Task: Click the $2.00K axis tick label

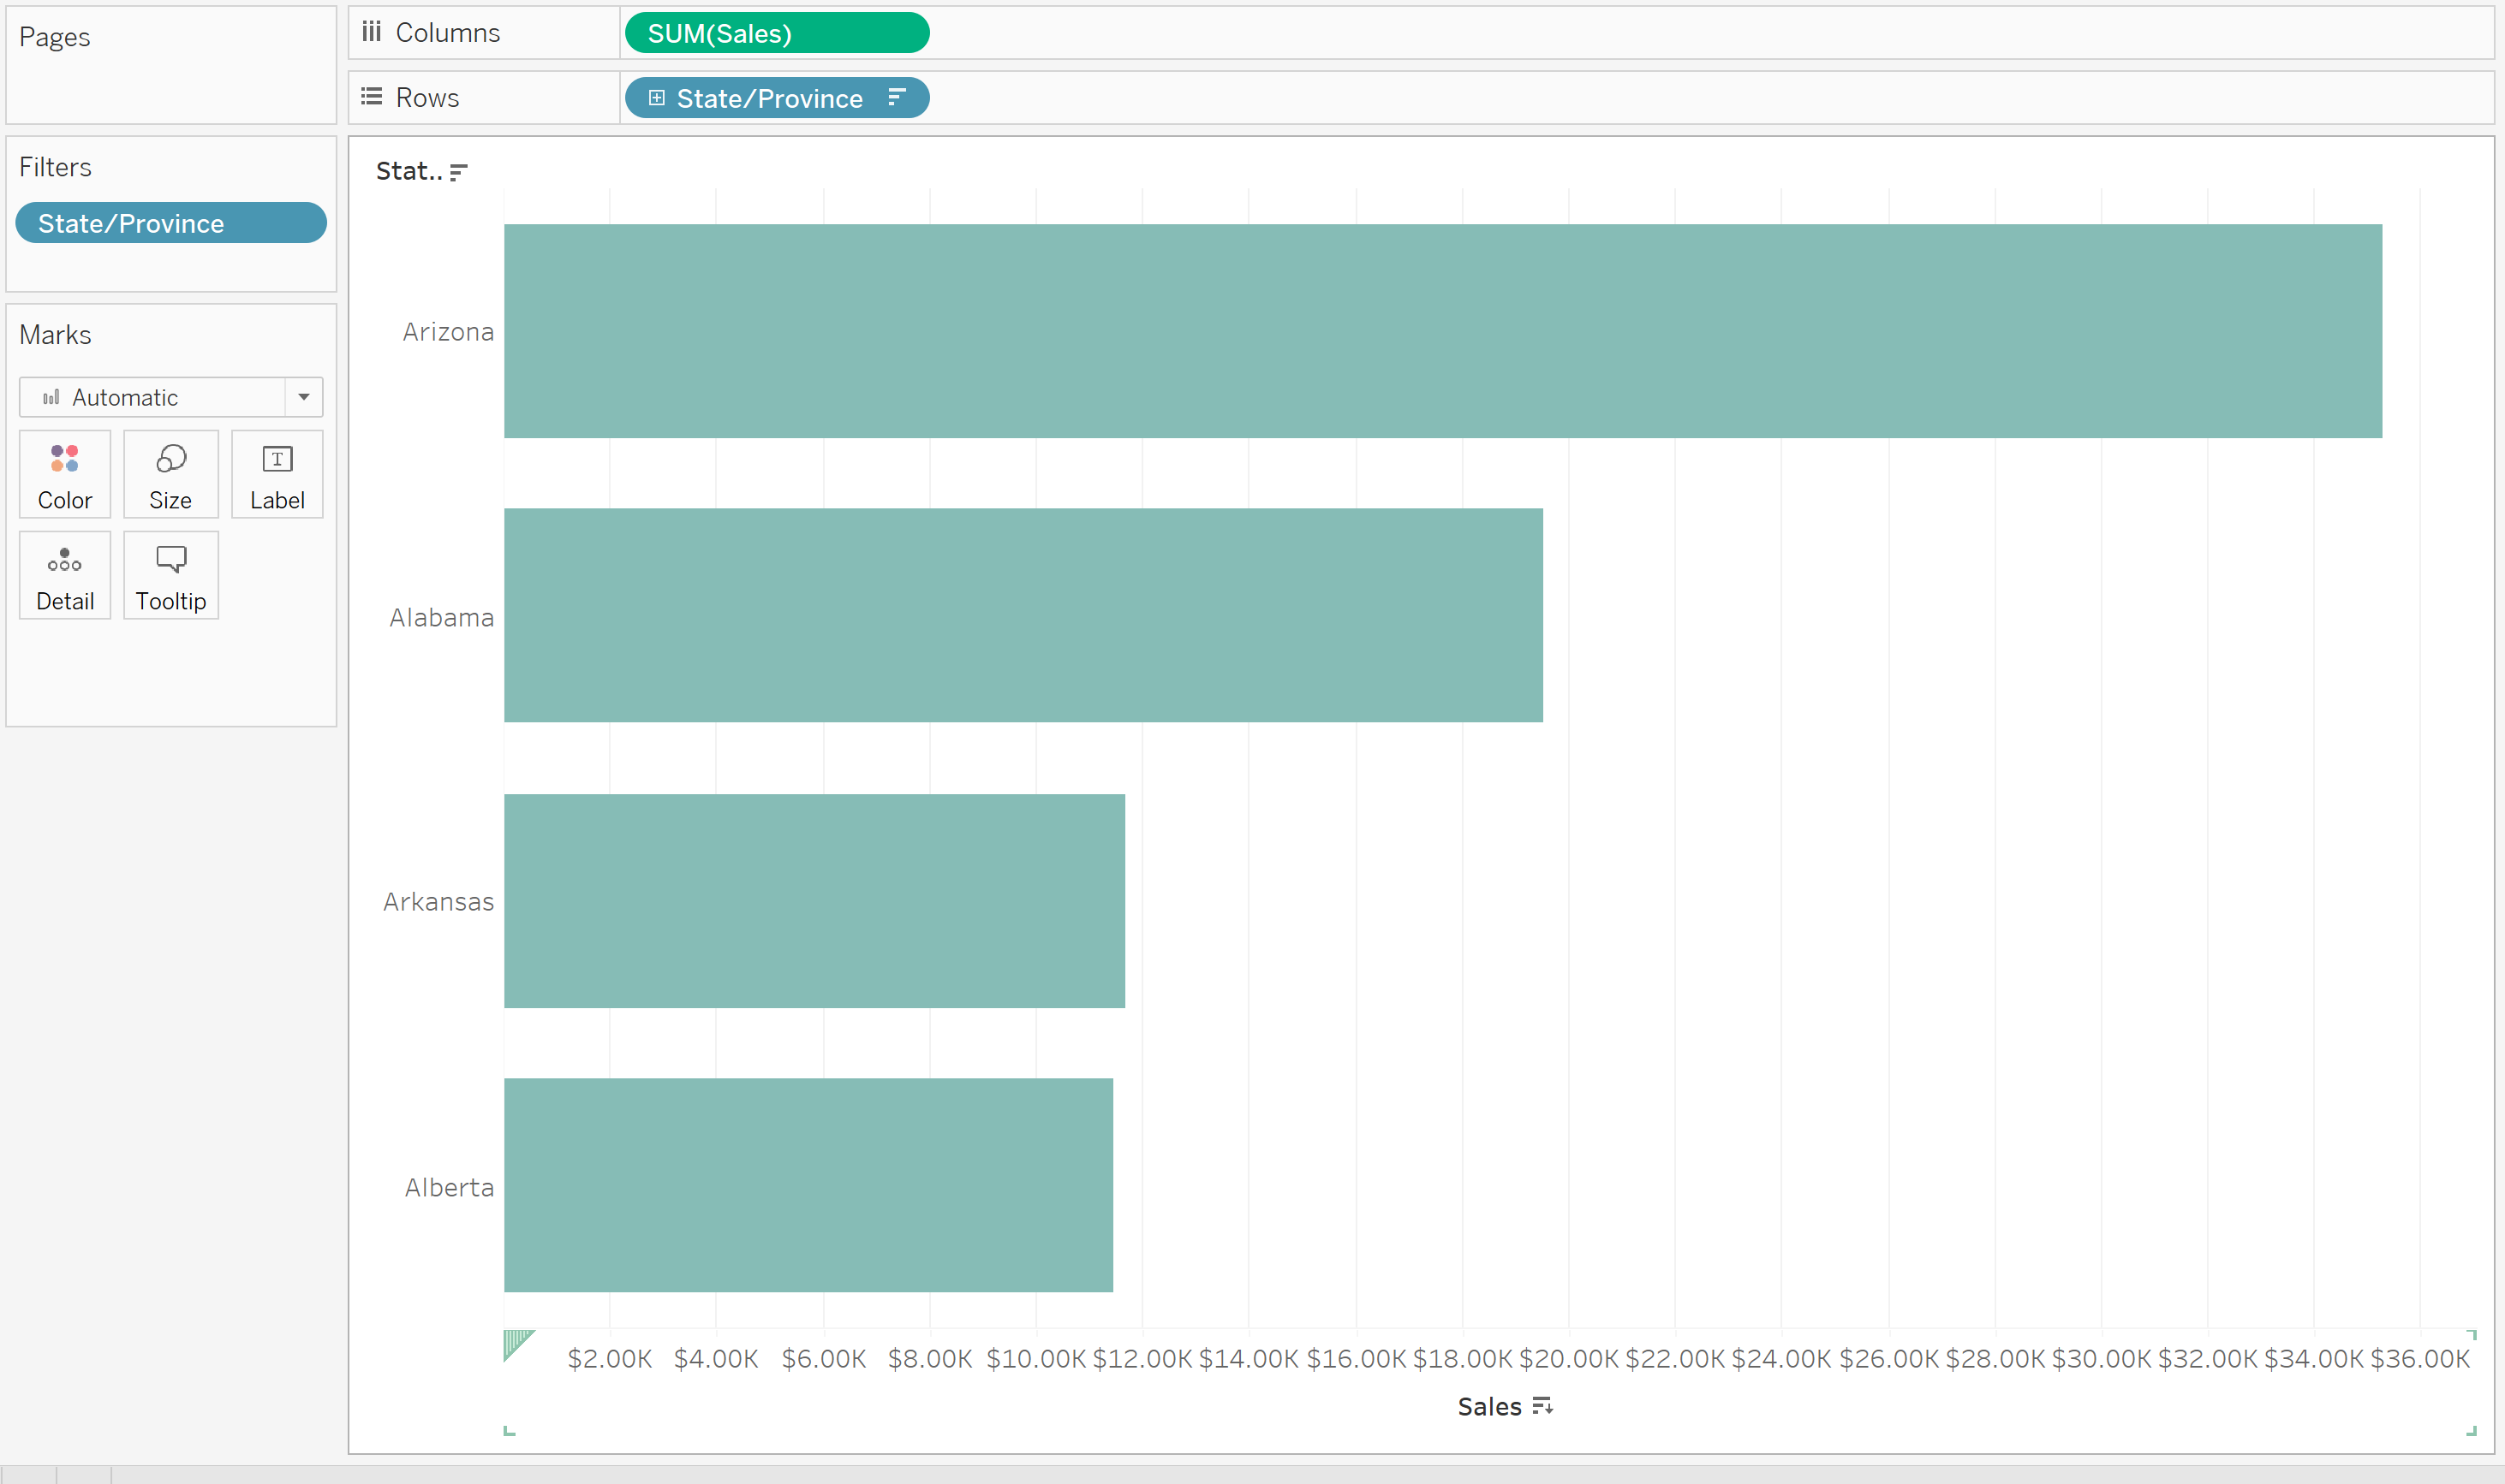Action: coord(609,1359)
